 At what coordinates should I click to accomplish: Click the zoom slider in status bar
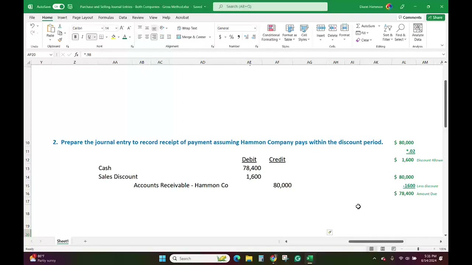pyautogui.click(x=418, y=249)
